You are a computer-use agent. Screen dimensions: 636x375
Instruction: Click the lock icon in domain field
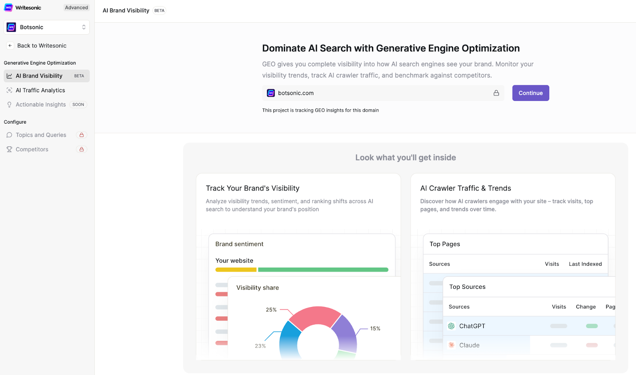coord(496,93)
